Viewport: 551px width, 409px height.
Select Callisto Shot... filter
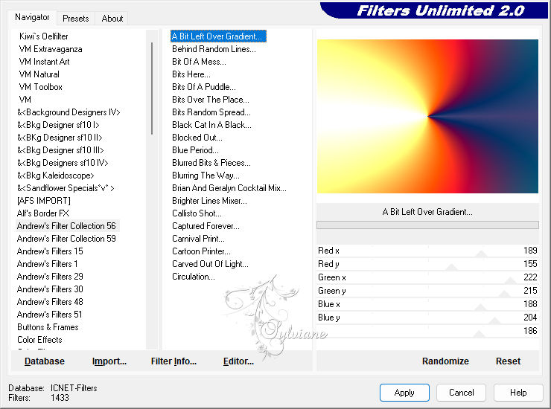point(197,213)
